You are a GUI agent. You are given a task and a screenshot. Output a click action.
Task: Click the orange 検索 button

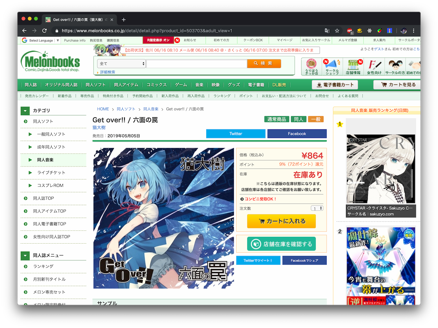[x=264, y=63]
